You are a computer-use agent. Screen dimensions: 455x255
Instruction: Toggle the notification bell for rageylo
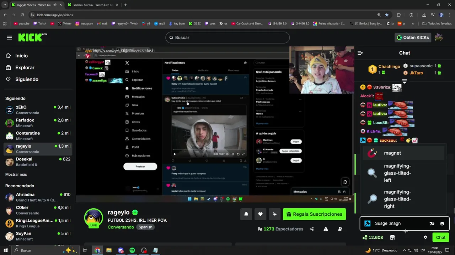[246, 214]
